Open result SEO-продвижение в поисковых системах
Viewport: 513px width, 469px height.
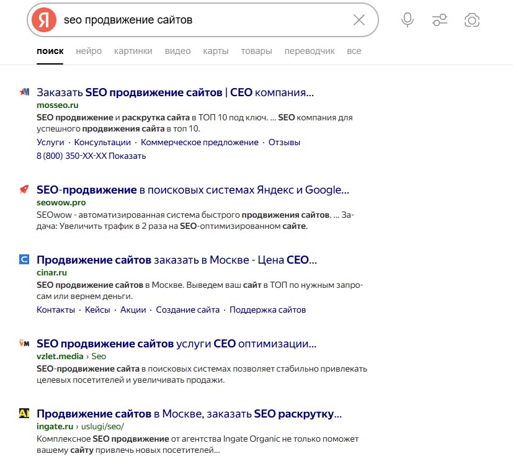[x=193, y=190]
